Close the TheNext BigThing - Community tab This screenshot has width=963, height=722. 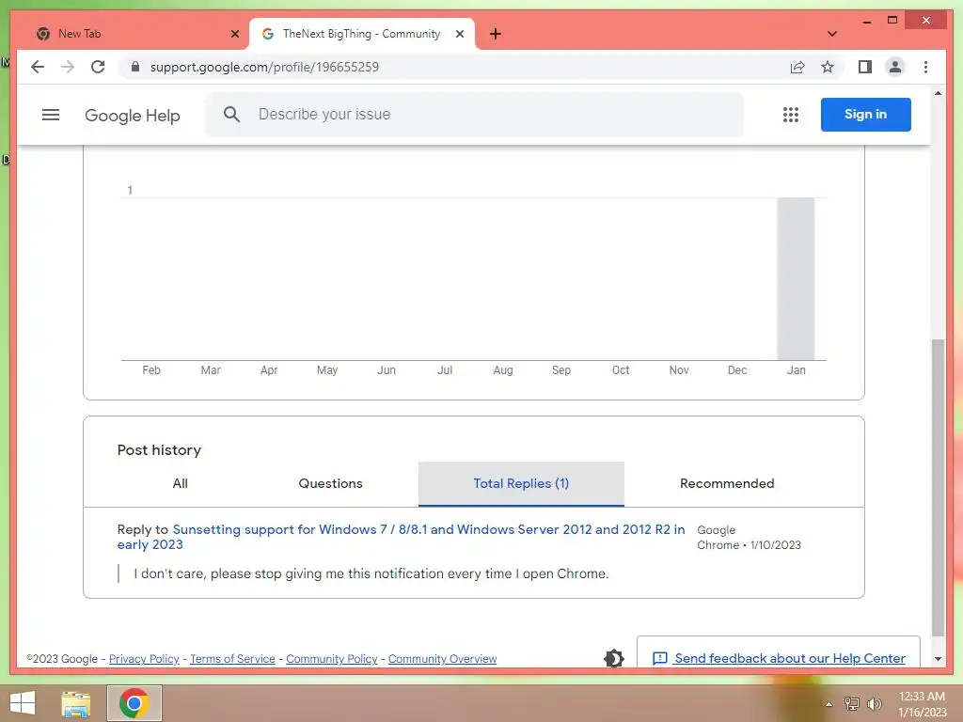tap(459, 34)
